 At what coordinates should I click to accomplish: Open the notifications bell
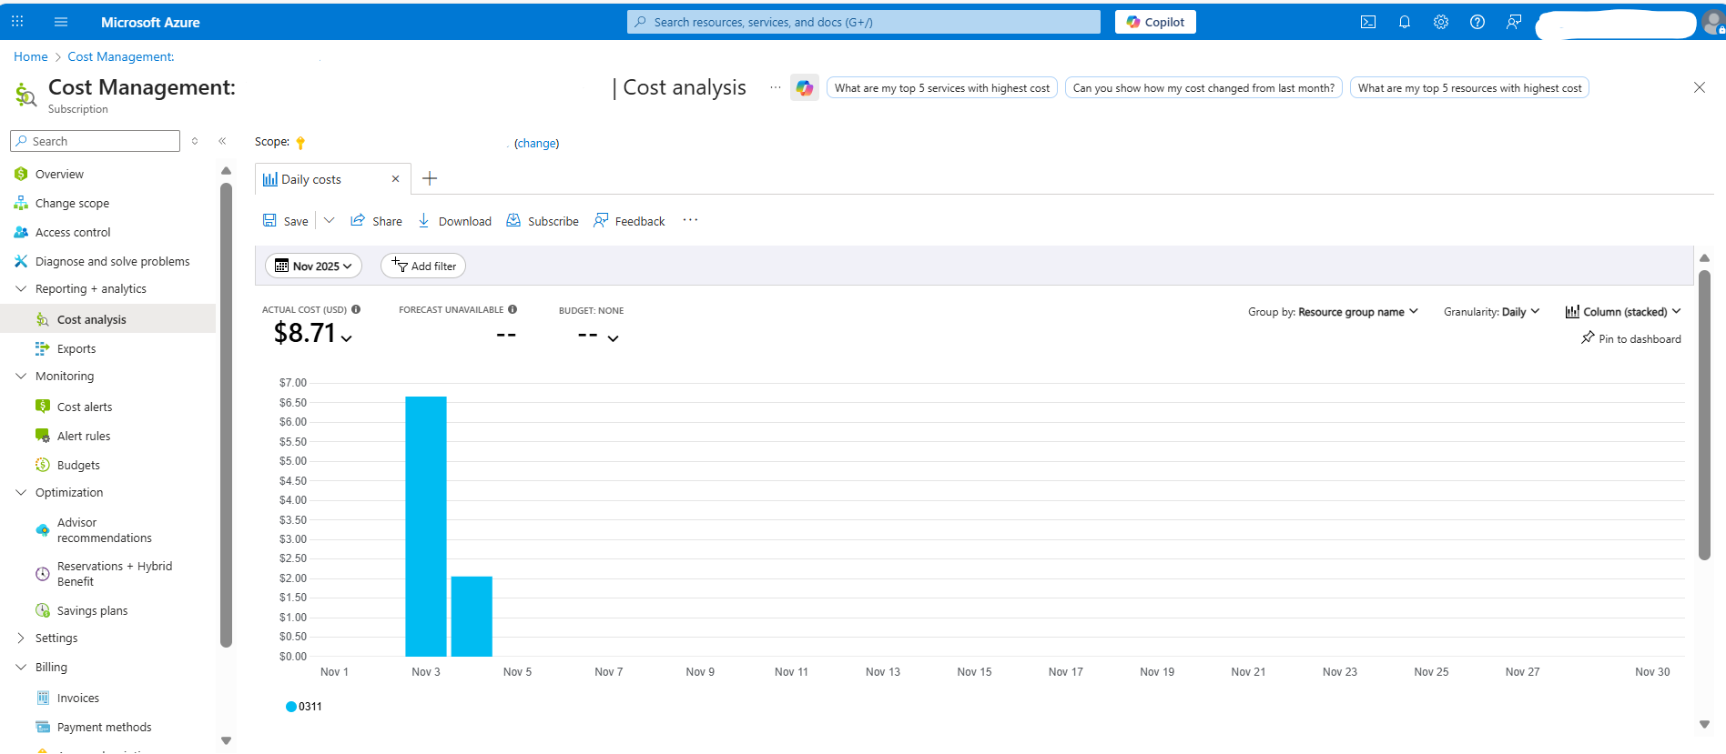1405,22
